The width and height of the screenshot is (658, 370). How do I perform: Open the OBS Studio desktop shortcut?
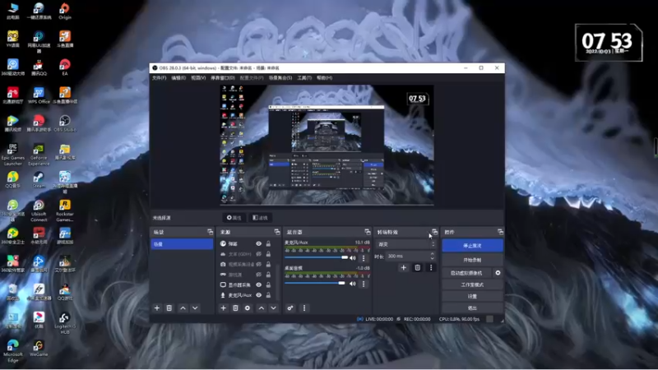pos(65,124)
